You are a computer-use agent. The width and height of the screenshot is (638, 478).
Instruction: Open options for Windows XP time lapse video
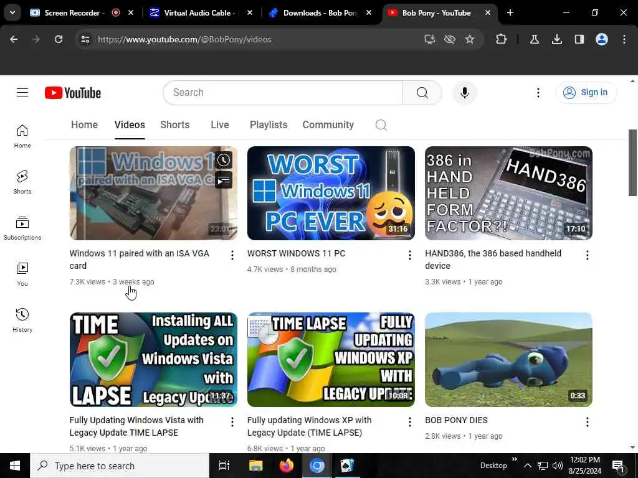[x=410, y=422]
